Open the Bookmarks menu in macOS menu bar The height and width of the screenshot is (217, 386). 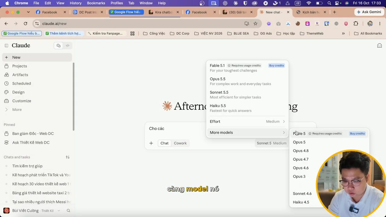point(96,3)
